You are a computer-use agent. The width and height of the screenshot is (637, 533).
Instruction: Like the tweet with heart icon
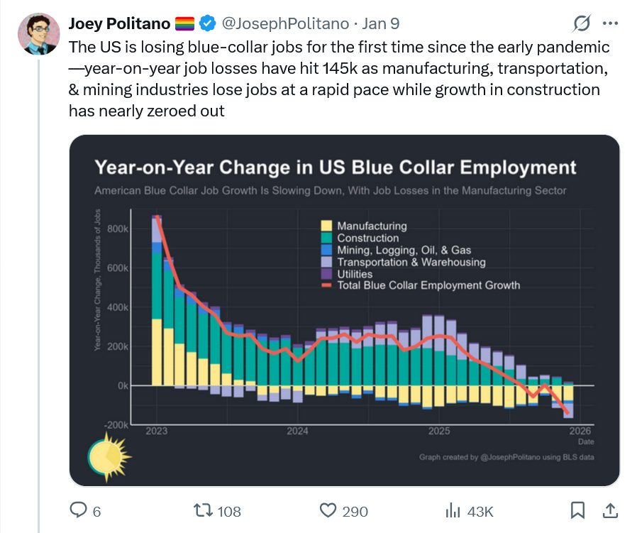pos(328,510)
